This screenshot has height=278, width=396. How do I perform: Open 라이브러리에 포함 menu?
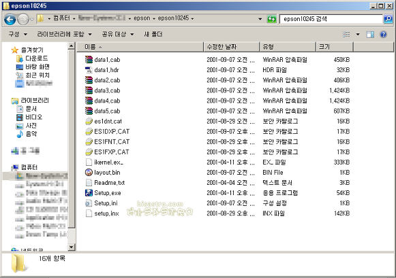click(x=64, y=34)
